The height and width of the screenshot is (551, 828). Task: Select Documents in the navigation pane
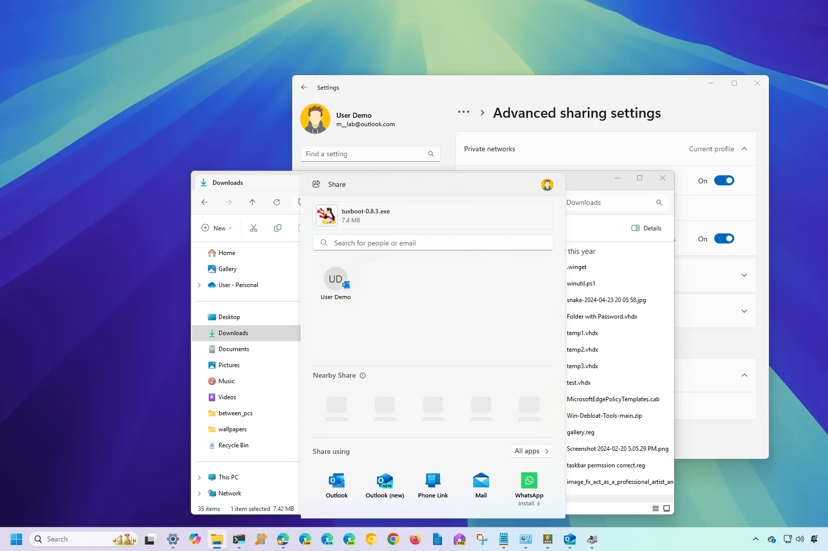point(234,349)
